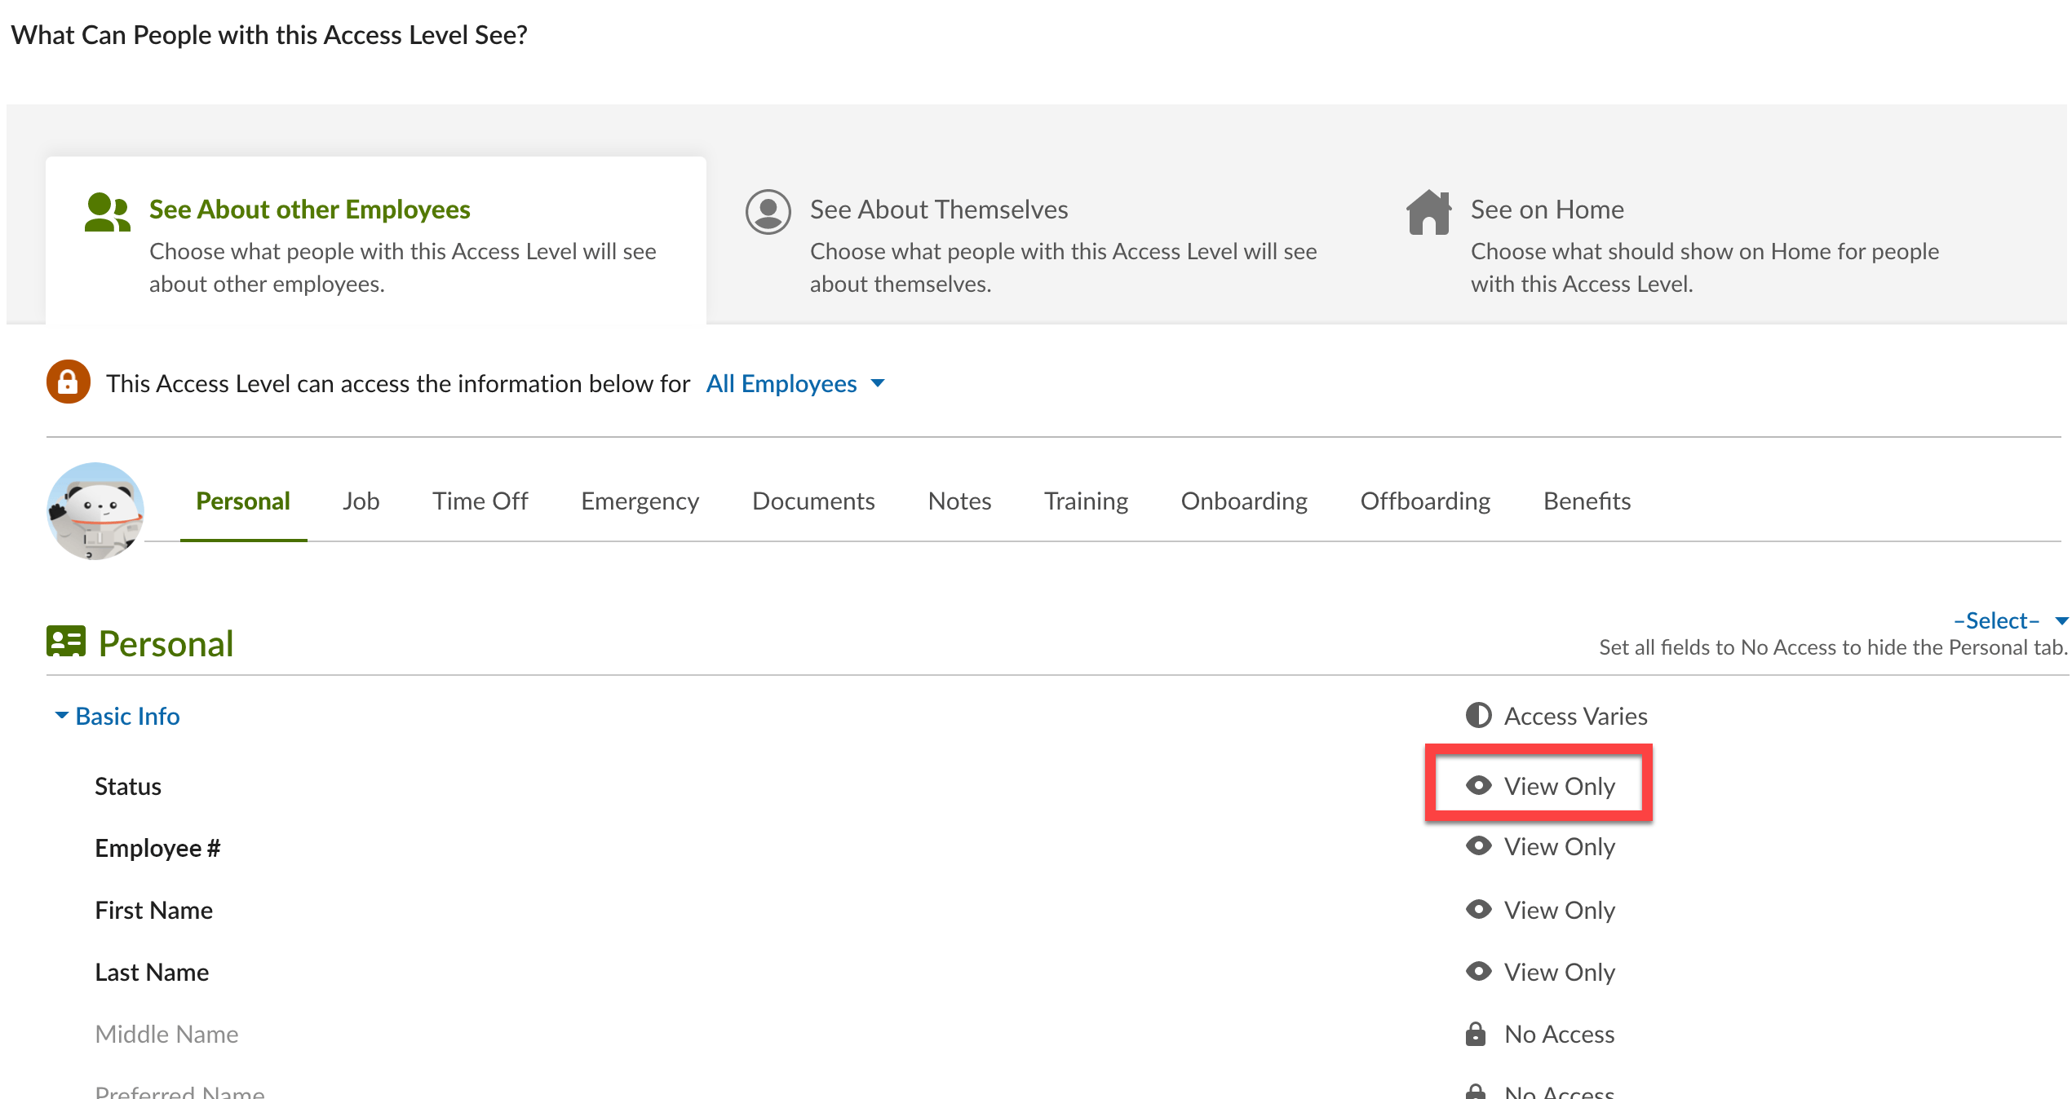The image size is (2072, 1099).
Task: Click the eye icon in Employee # row
Action: click(1478, 845)
